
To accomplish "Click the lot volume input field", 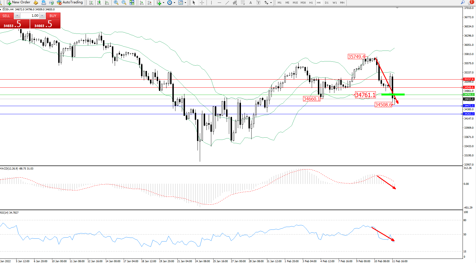I will 30,16.
